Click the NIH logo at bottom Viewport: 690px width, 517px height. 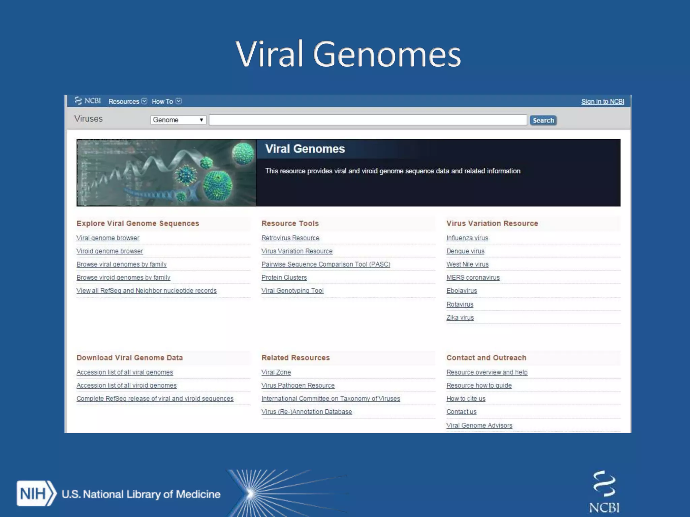coord(36,493)
